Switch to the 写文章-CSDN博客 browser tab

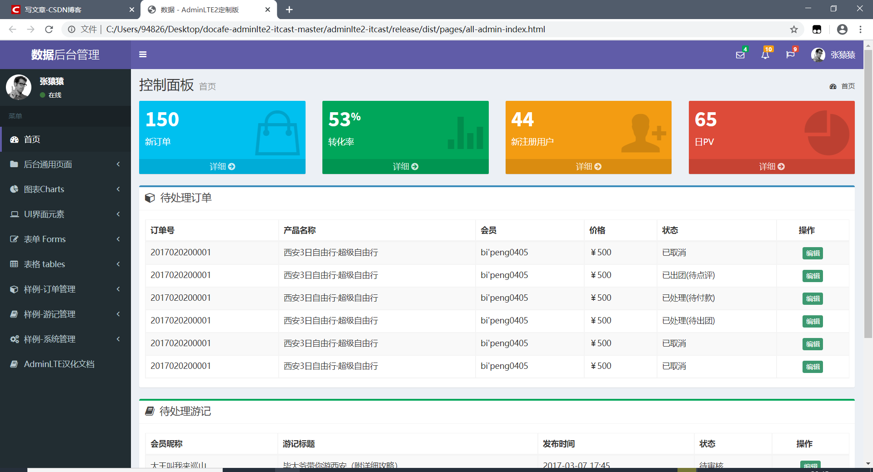click(52, 10)
